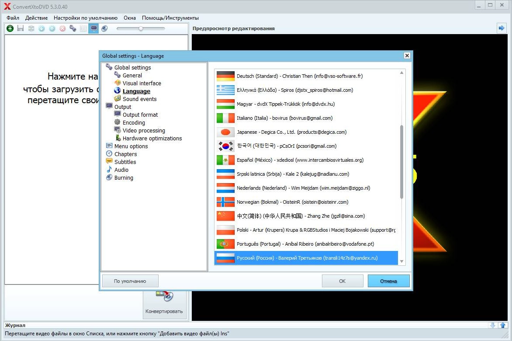Open Sound events settings
The height and width of the screenshot is (341, 512).
139,99
